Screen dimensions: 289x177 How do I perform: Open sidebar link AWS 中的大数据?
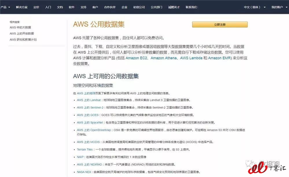20,27
